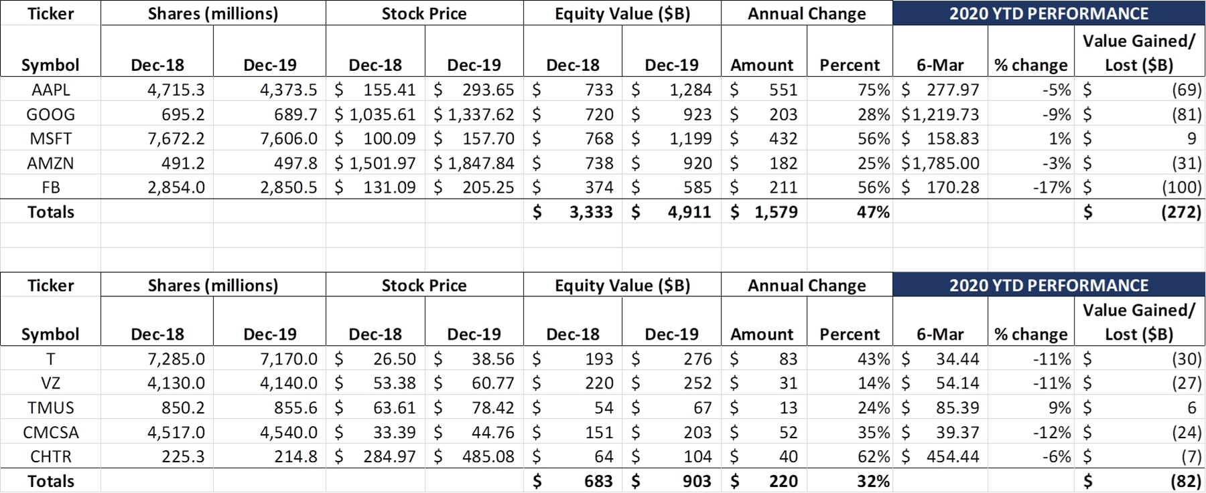1206x493 pixels.
Task: Select the GOOG ticker cell
Action: (51, 114)
